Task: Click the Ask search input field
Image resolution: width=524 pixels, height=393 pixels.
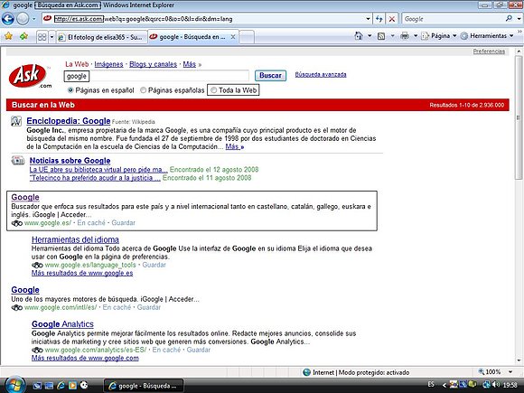Action: coord(156,76)
